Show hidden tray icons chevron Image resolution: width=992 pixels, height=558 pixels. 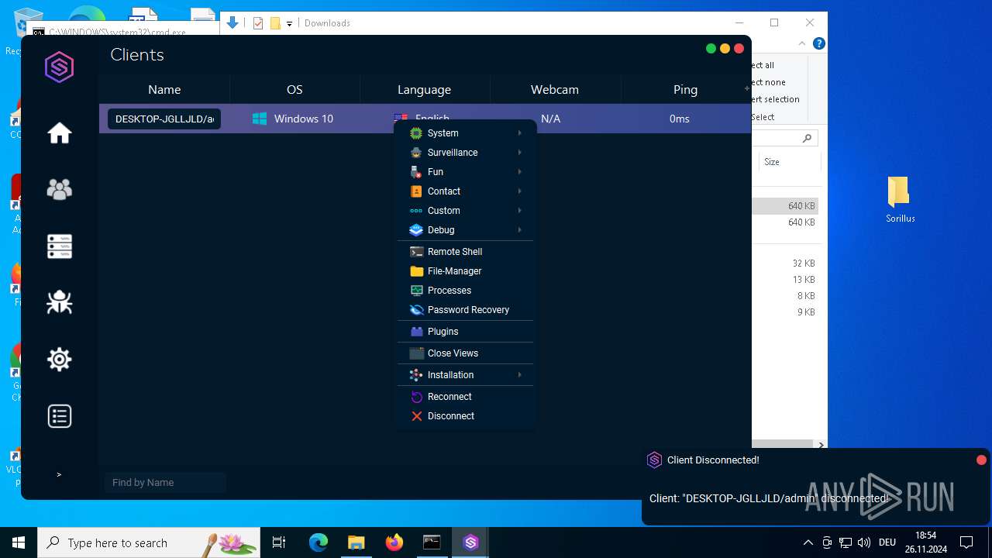pos(808,542)
